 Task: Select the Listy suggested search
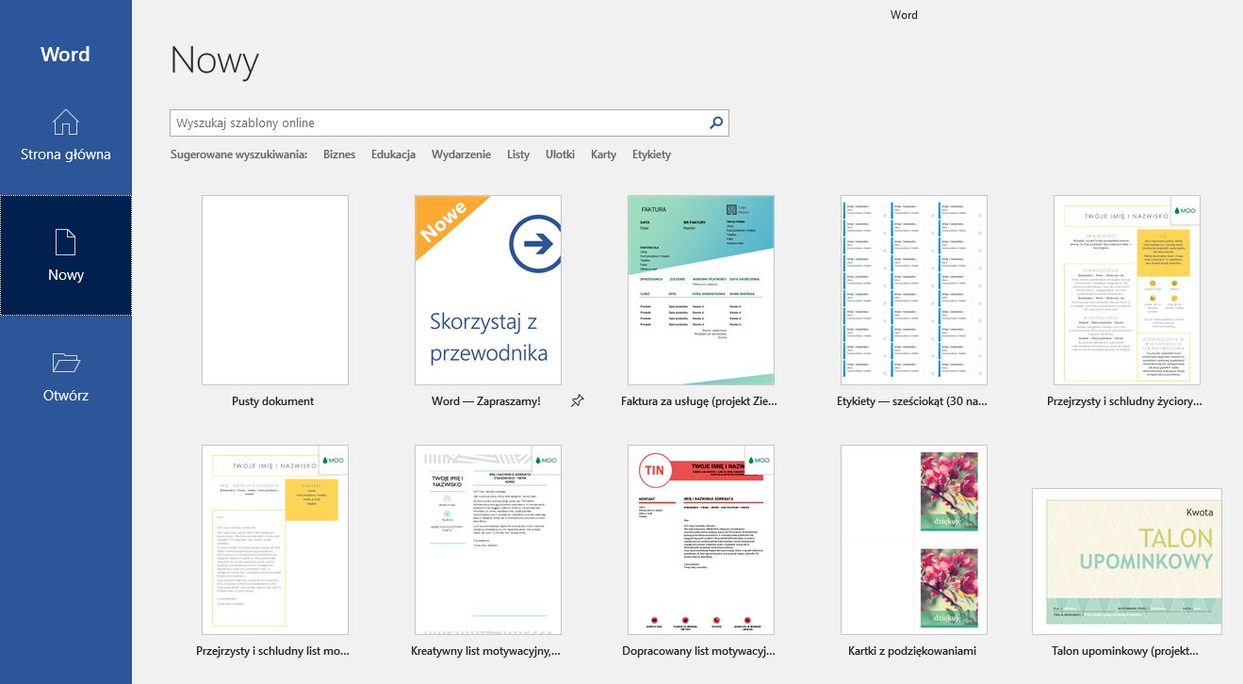coord(518,154)
